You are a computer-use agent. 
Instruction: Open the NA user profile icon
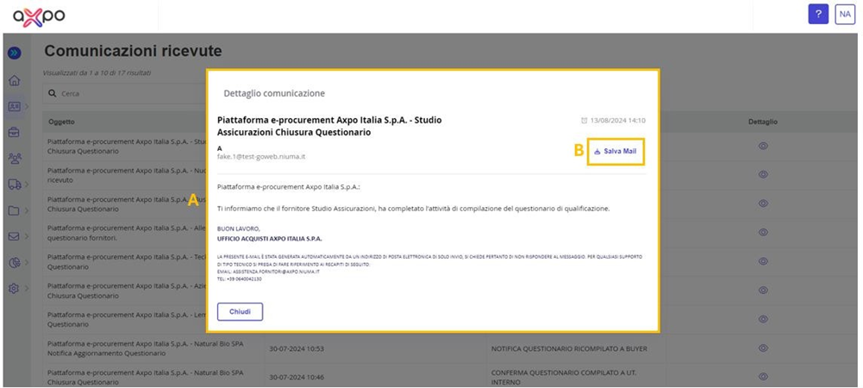[845, 15]
